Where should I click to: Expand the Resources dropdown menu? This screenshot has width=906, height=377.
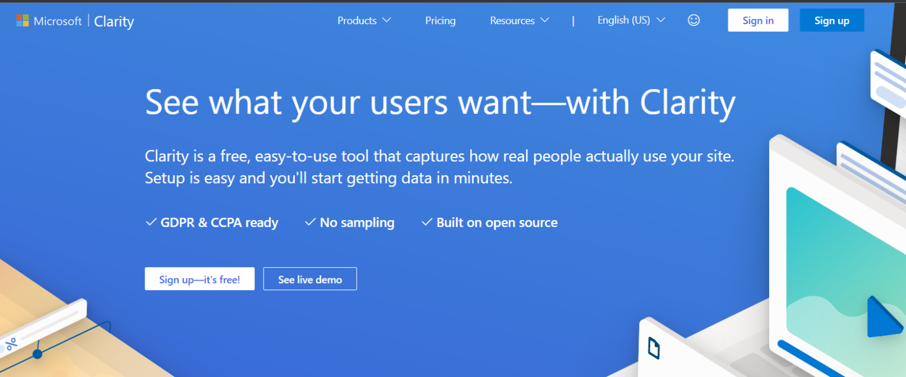coord(519,20)
